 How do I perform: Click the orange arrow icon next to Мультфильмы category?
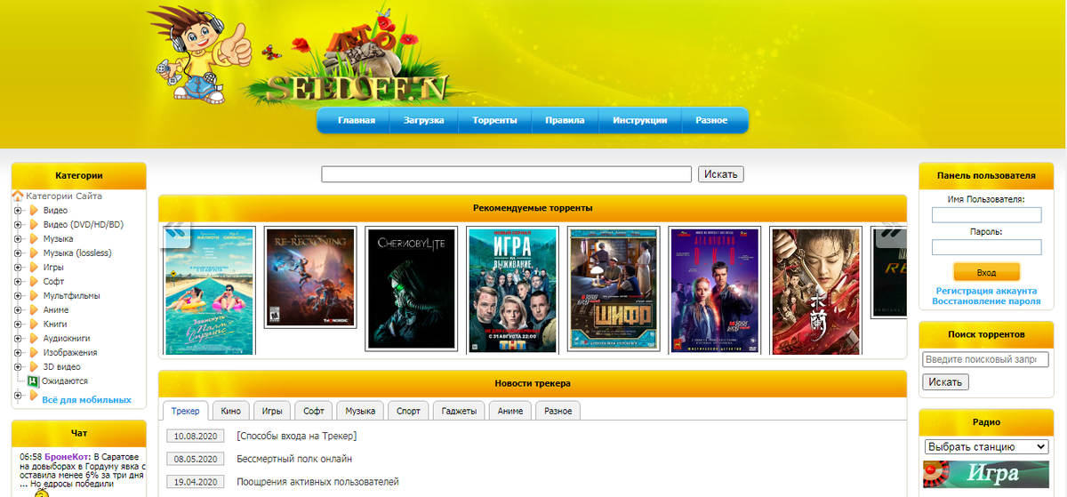tap(34, 296)
